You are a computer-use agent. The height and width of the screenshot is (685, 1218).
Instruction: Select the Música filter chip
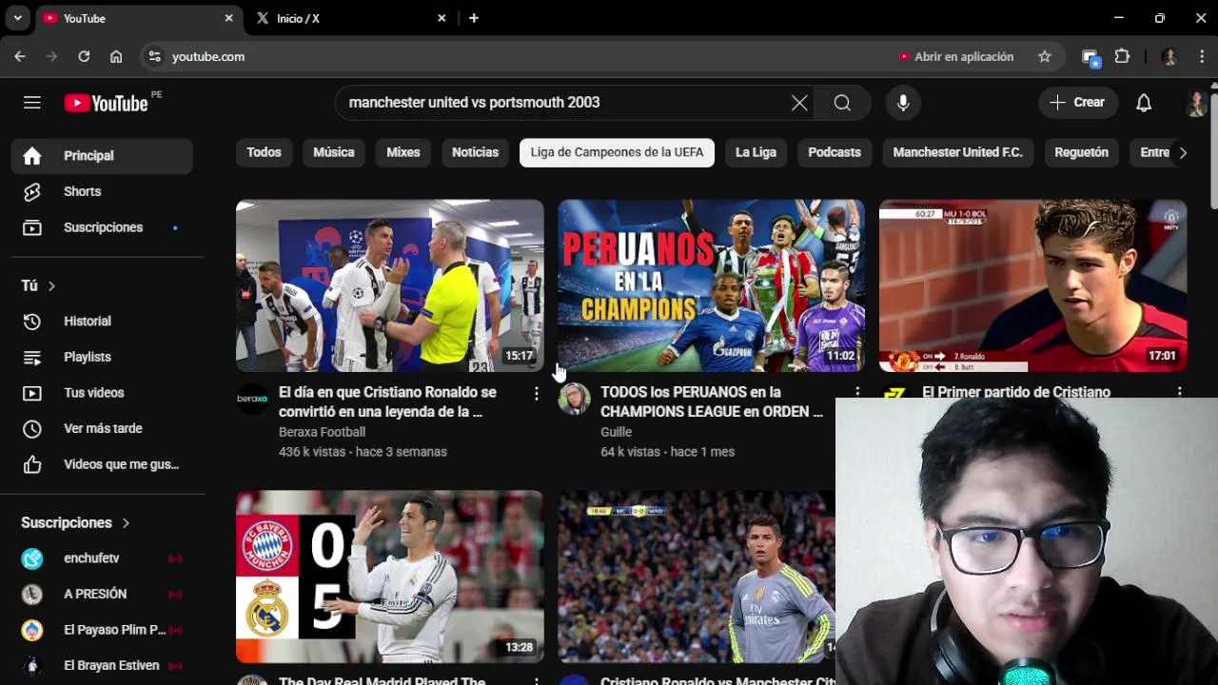coord(334,152)
